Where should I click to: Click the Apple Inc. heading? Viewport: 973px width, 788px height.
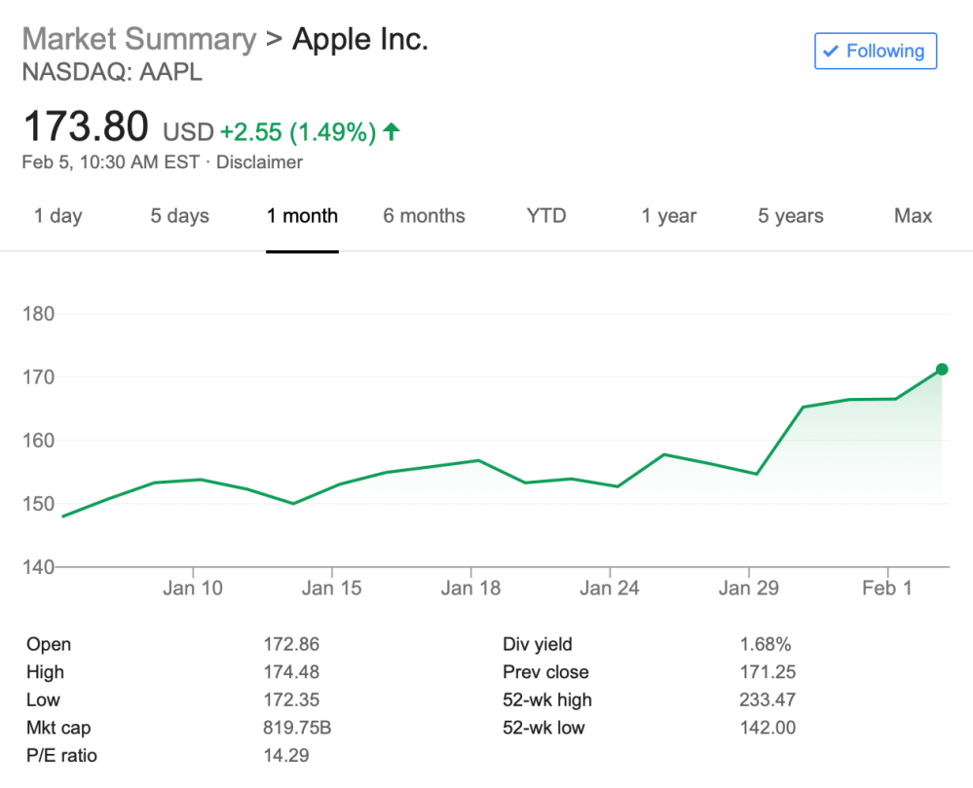point(359,39)
